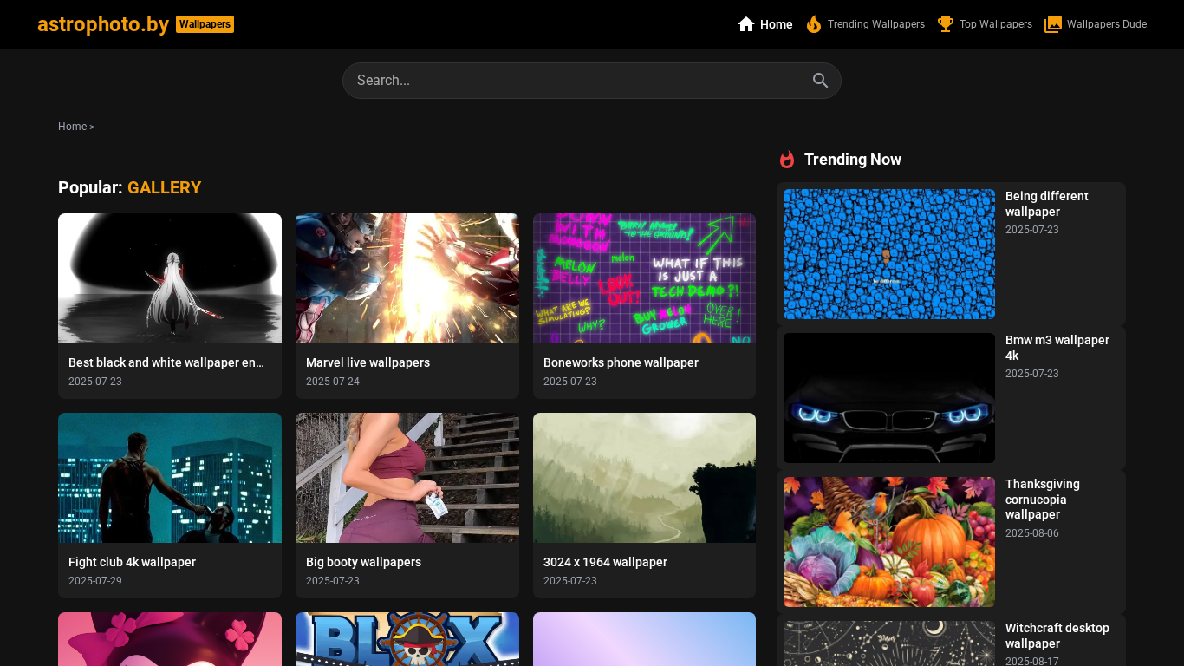
Task: Click the Wallpapers Dude gallery icon
Action: (1053, 24)
